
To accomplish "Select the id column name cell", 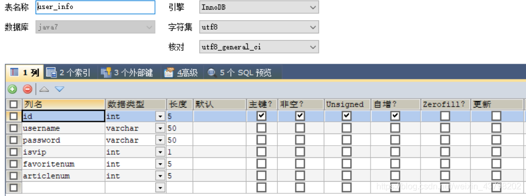I will coord(63,116).
